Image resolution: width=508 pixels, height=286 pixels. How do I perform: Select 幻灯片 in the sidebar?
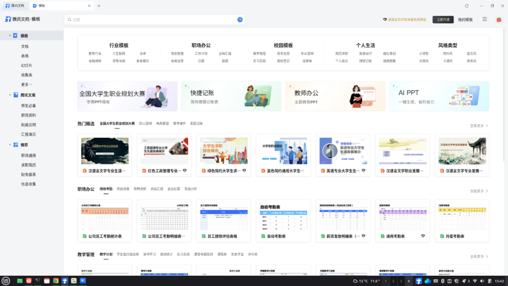tap(26, 65)
